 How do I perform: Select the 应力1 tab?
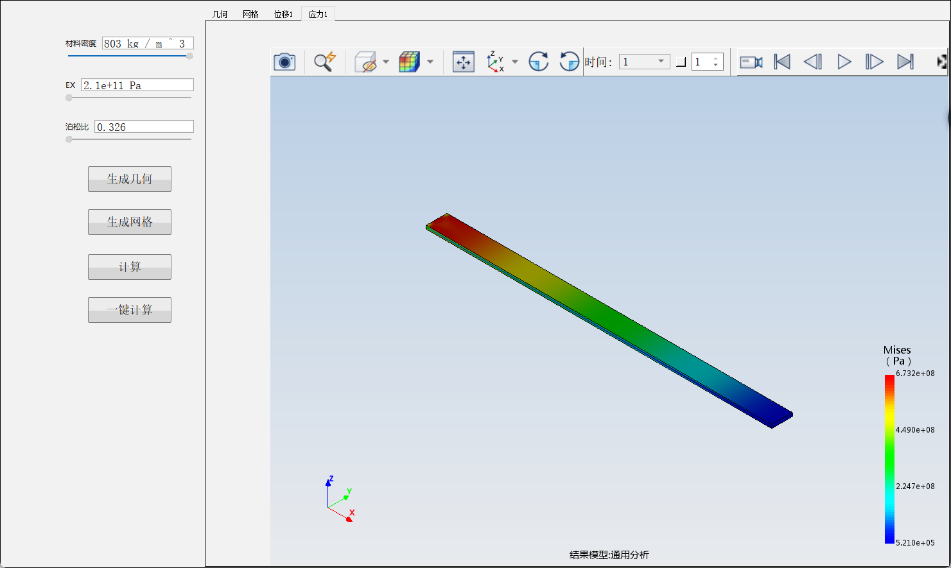point(318,14)
